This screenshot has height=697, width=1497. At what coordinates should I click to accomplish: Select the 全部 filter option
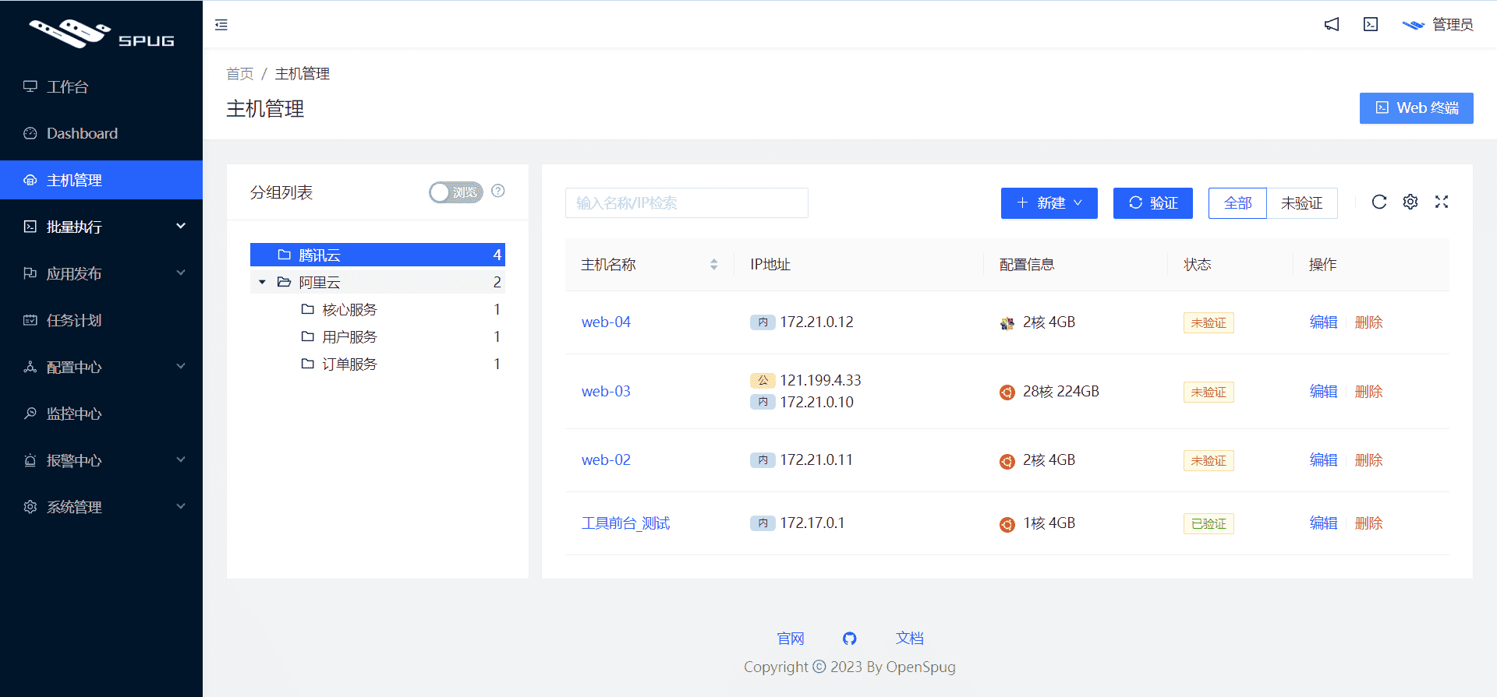pos(1237,203)
